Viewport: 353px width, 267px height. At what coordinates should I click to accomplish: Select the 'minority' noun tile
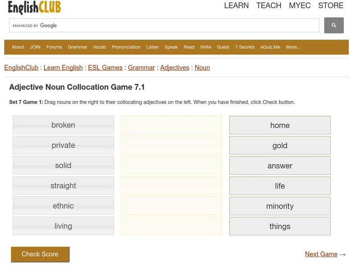[x=280, y=206]
